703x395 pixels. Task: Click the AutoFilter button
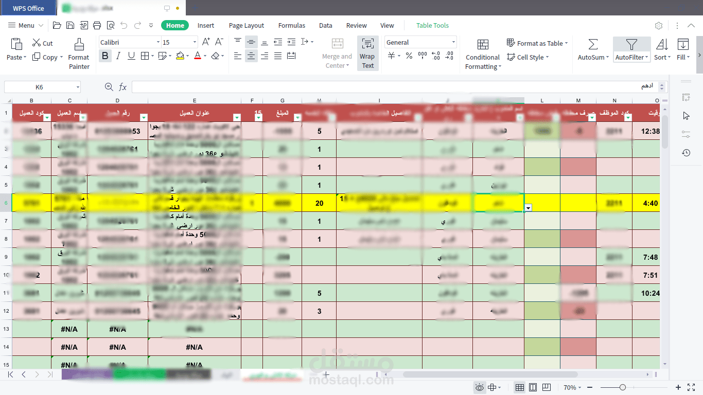click(x=632, y=49)
